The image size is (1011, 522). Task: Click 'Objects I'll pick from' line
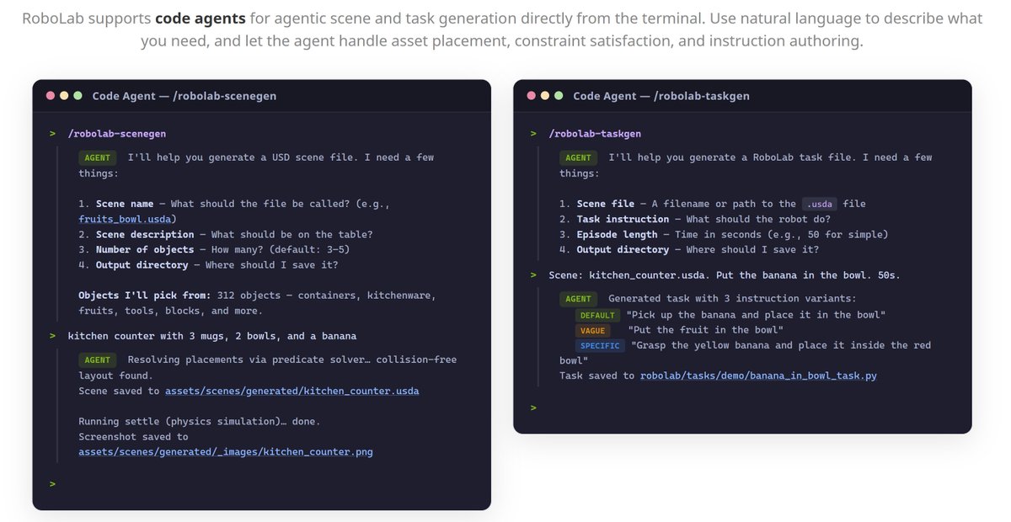click(258, 303)
